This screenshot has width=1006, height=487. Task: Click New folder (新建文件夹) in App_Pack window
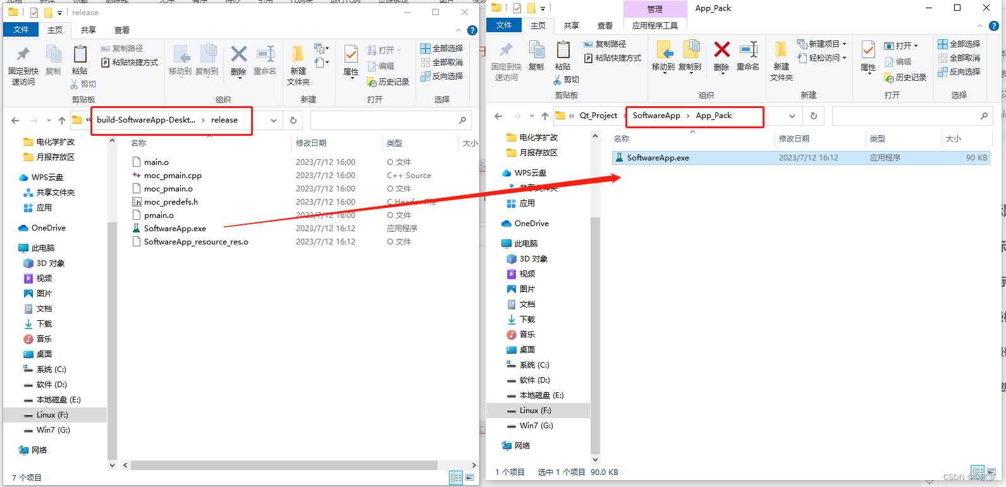click(782, 61)
